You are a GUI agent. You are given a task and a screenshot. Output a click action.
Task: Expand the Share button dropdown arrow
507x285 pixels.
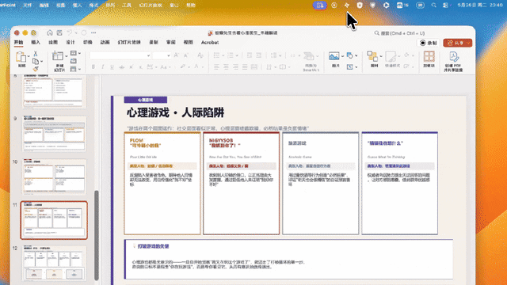[x=468, y=43]
